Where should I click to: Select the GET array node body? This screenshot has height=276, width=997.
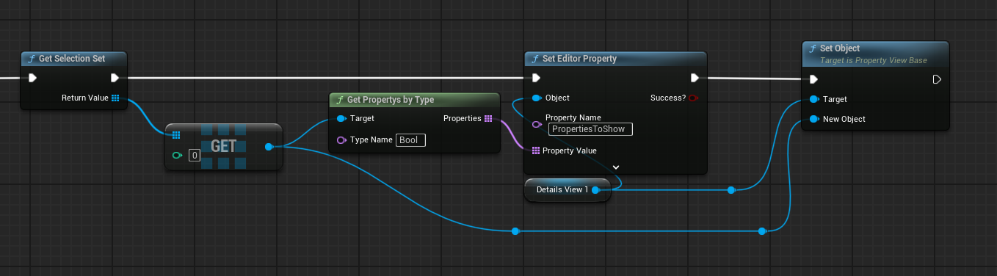[223, 147]
